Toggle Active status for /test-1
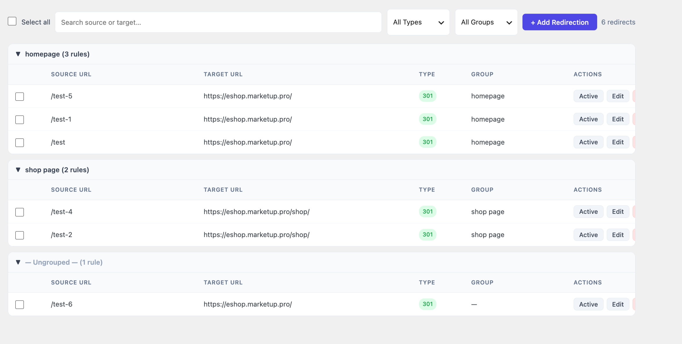Screen dimensions: 682x344 [588, 119]
